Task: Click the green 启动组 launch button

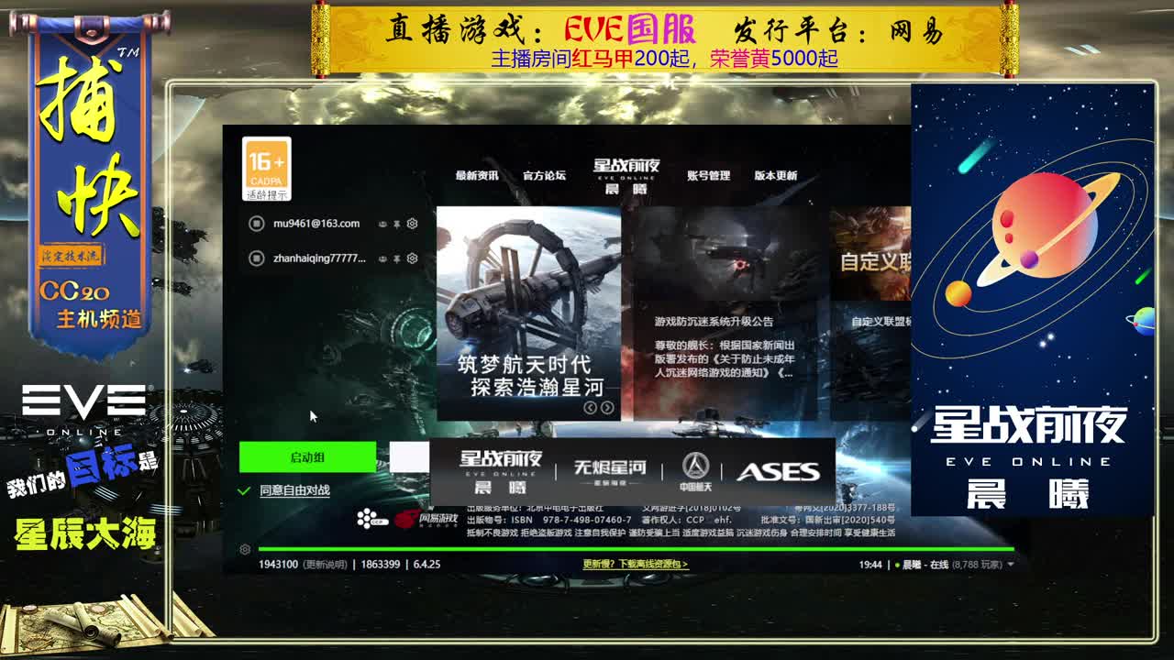Action: tap(307, 457)
